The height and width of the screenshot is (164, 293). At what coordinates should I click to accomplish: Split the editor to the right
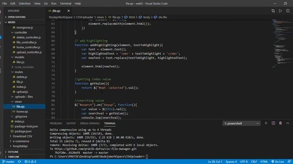pyautogui.click(x=288, y=11)
